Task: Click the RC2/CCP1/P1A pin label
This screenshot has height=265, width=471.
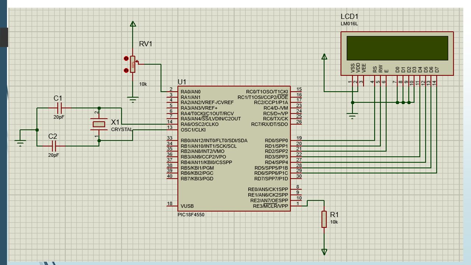Action: [271, 102]
